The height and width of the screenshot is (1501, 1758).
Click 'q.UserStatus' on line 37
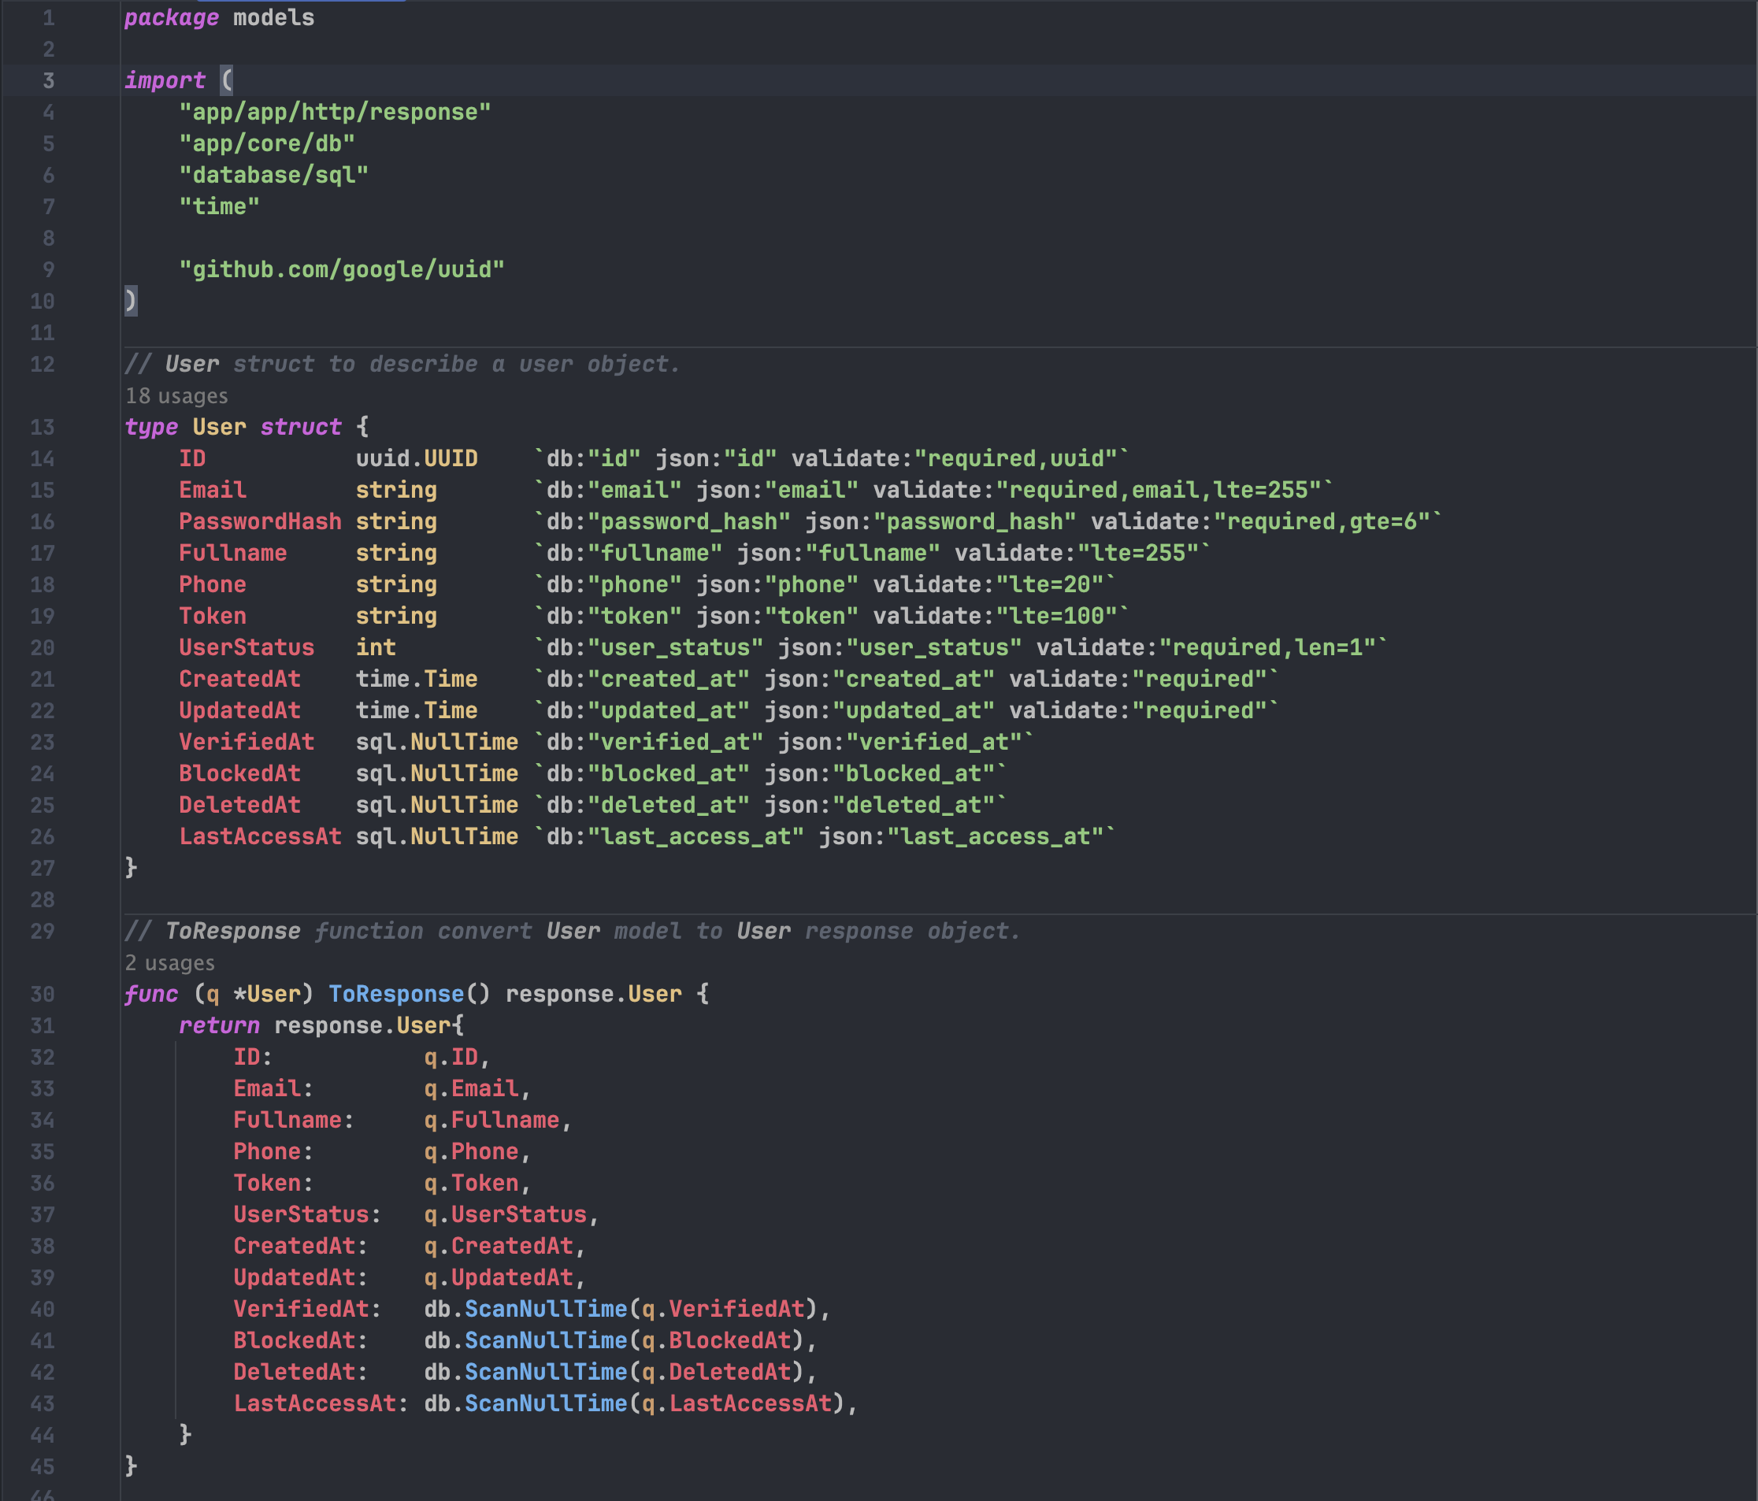tap(506, 1215)
